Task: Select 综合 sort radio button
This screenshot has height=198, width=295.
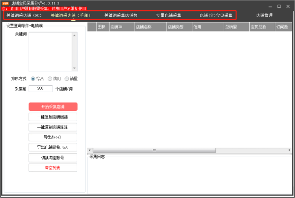Action: click(33, 78)
